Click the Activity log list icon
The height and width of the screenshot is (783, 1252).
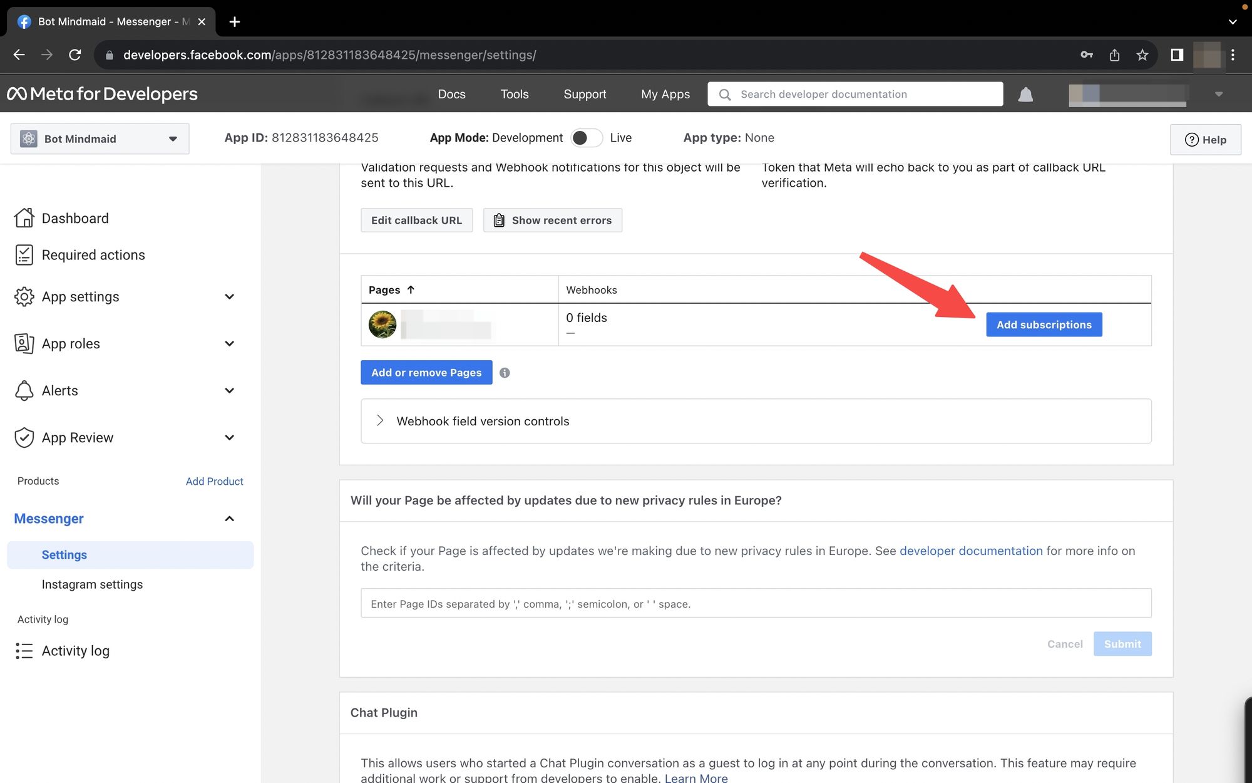(24, 651)
